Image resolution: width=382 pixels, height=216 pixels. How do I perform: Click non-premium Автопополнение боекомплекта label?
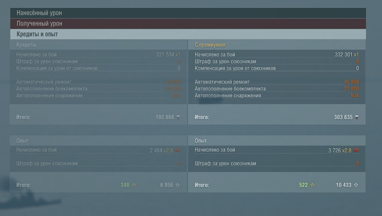[52, 89]
